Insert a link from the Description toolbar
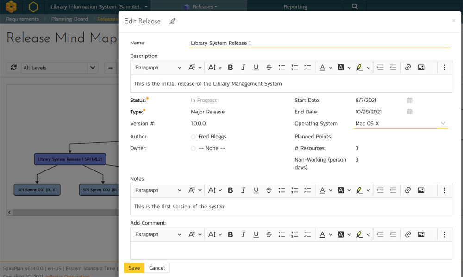463x277 pixels. point(408,68)
